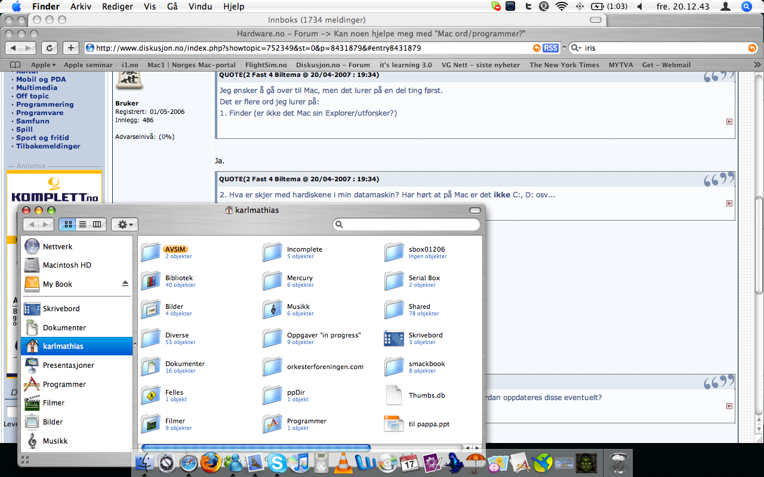Show more bookmarks with the overflow chevron

(x=757, y=65)
